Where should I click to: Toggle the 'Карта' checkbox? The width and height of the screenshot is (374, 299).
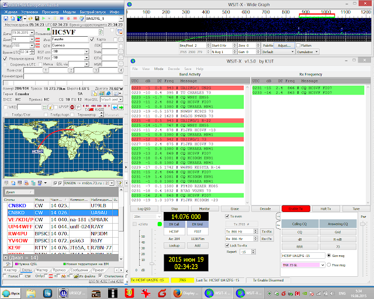(x=92, y=39)
